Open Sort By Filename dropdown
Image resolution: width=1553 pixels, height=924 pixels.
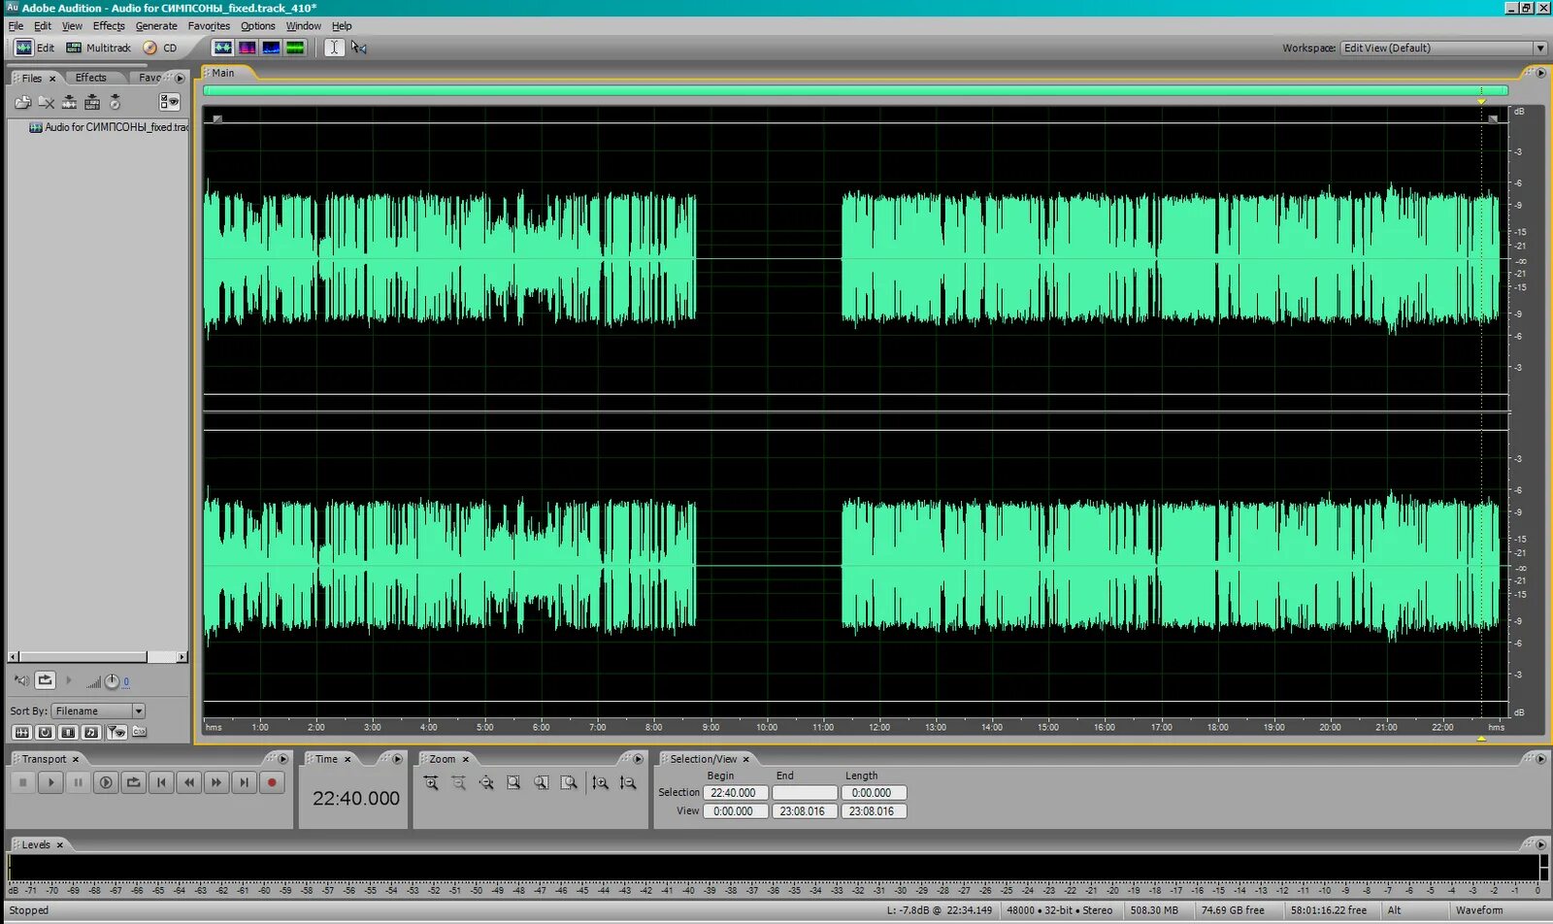coord(99,710)
